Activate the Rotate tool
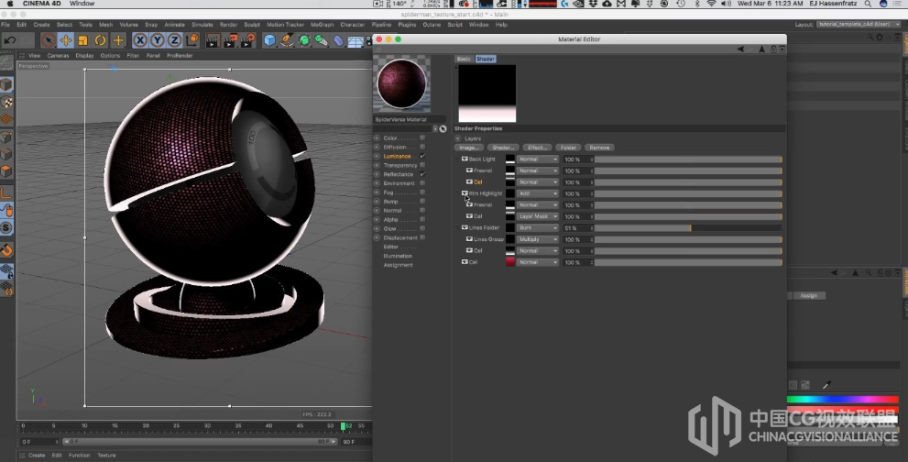The width and height of the screenshot is (908, 462). [x=100, y=40]
